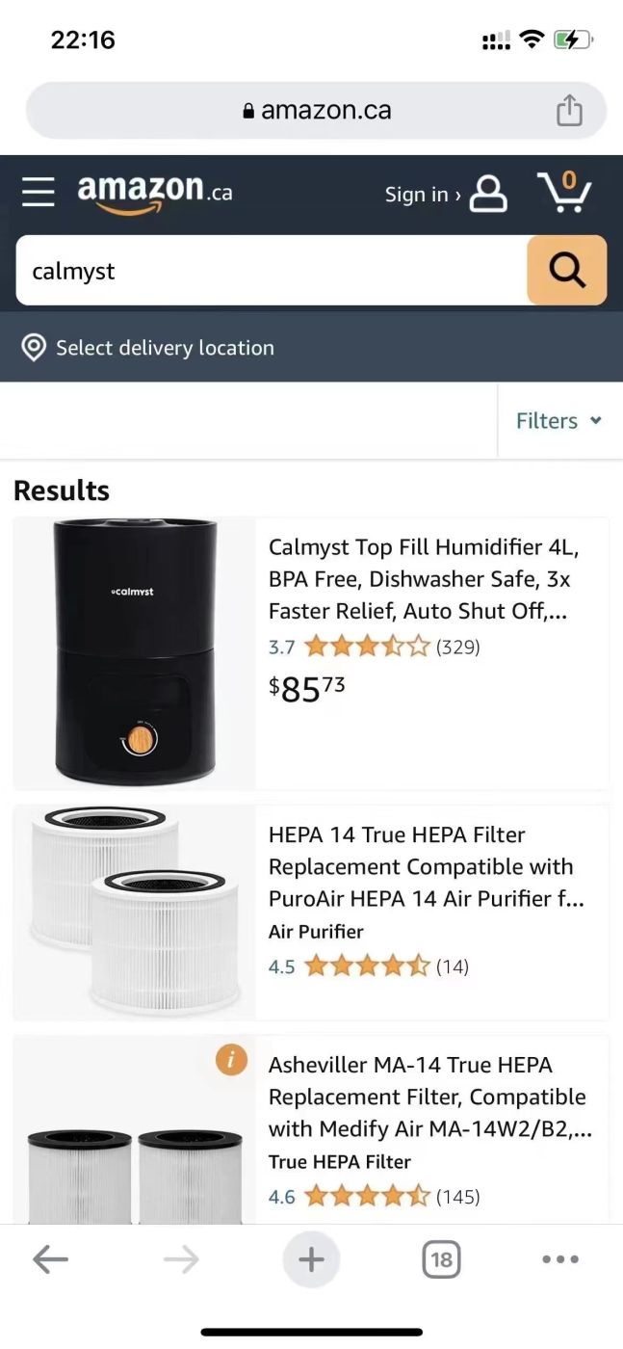
Task: Tap the orange search magnifier button
Action: click(x=567, y=270)
